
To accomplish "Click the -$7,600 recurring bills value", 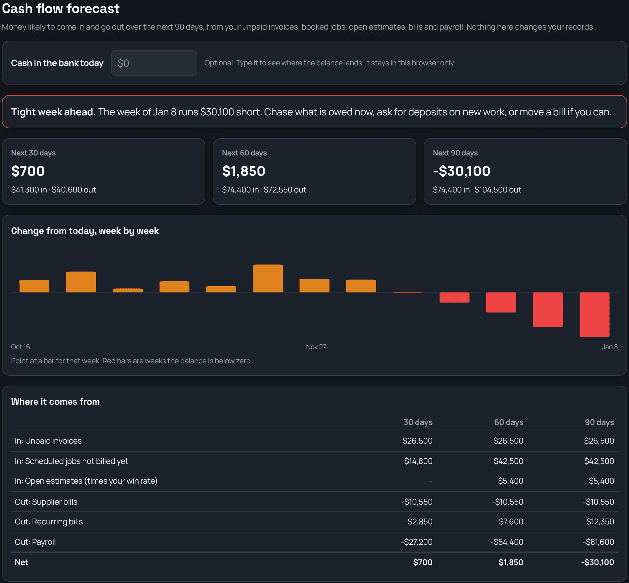I will [x=509, y=522].
